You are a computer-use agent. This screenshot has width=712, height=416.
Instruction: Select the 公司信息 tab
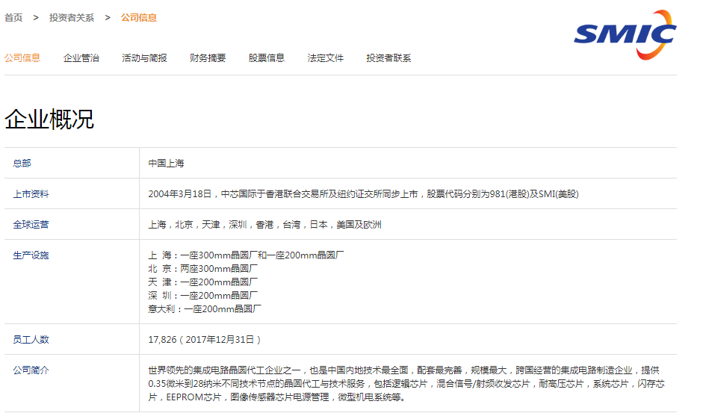click(x=22, y=58)
